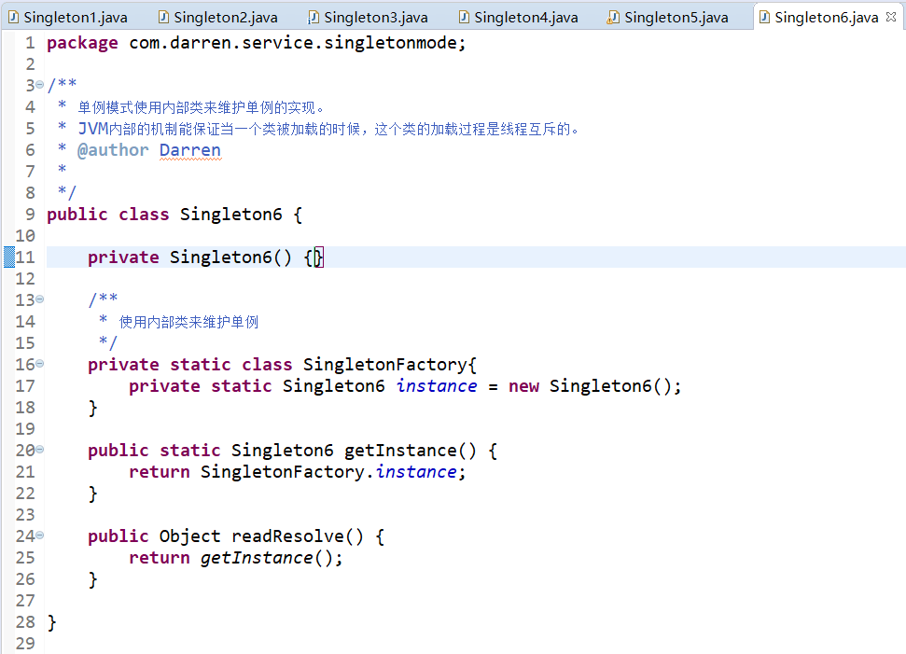Click the new keyword on line 17
The image size is (906, 654).
point(523,386)
